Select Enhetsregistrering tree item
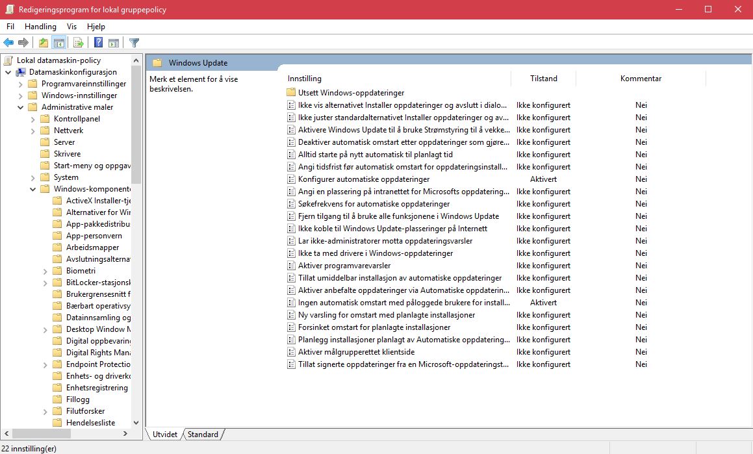 [97, 388]
